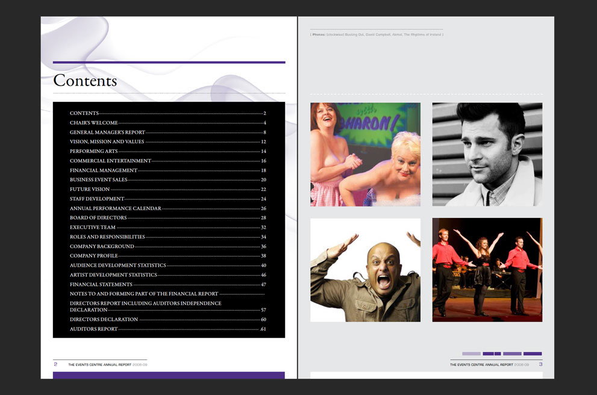Open the Financial Statements entry
Screen dimensions: 597x395
101,284
